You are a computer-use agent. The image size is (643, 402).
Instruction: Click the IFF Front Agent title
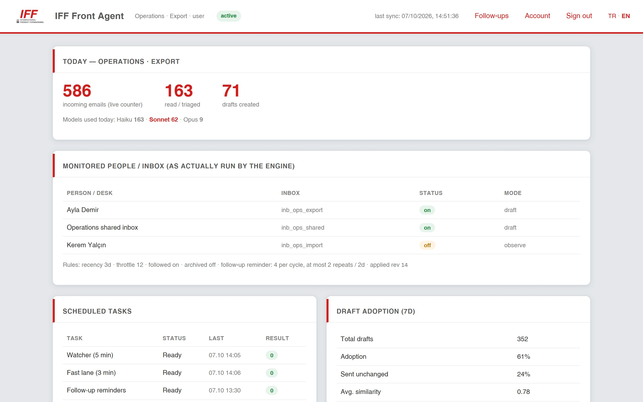(x=89, y=16)
